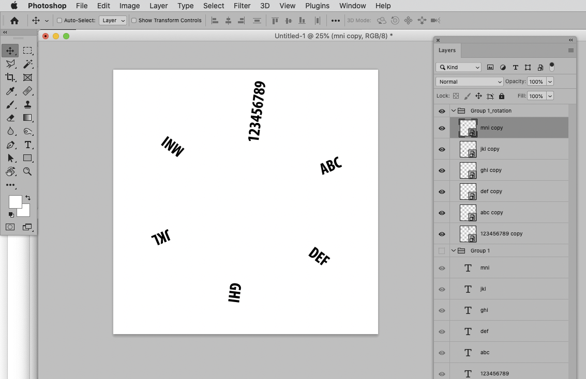Select the Brush tool
586x379 pixels.
click(11, 104)
